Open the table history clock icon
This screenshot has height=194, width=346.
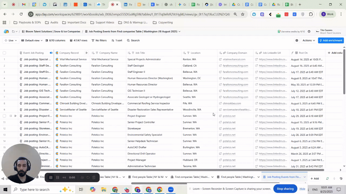coord(341,179)
